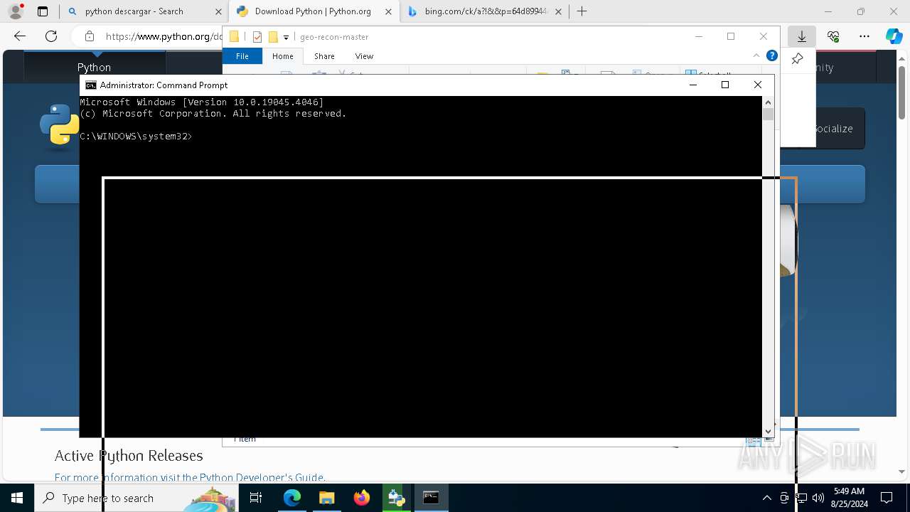Click New folder icon in Explorer quick access
Screen dimensions: 910x512
(x=272, y=37)
